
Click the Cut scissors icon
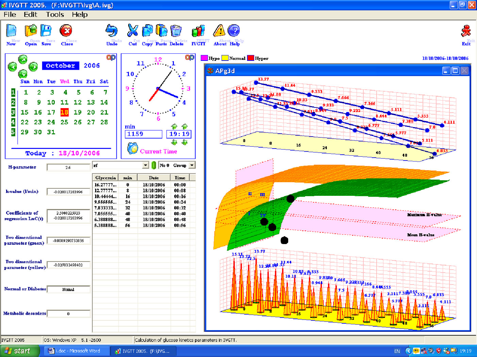coord(132,32)
